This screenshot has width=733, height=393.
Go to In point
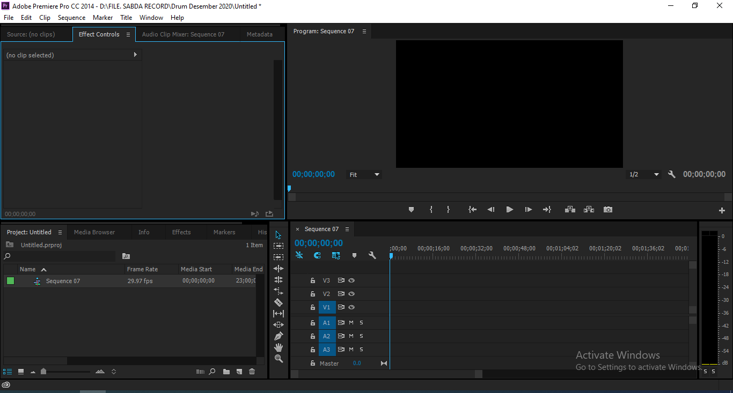pyautogui.click(x=472, y=210)
